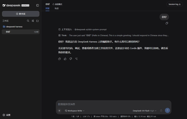187x119 pixels.
Task: Send the message with arrow button
Action: pos(167,110)
